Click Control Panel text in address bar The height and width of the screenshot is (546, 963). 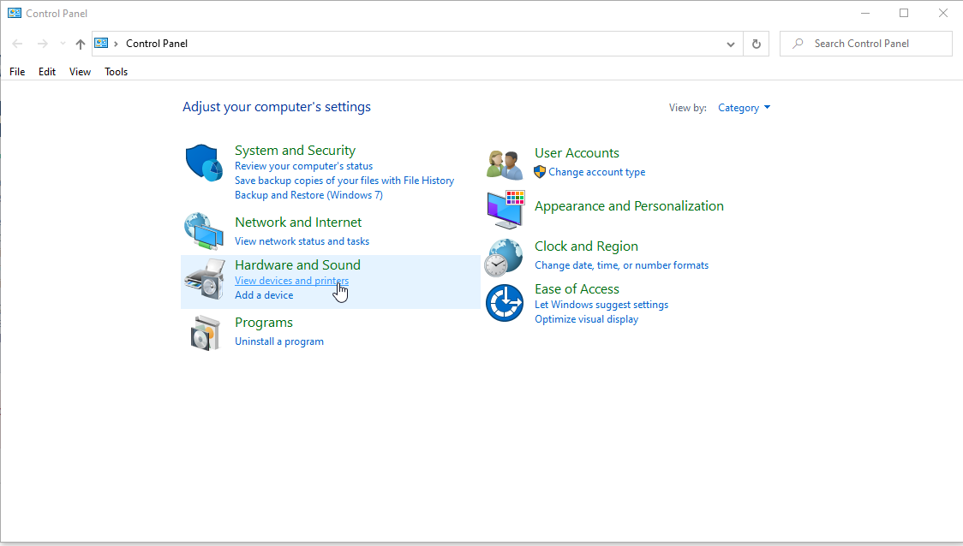(x=157, y=44)
